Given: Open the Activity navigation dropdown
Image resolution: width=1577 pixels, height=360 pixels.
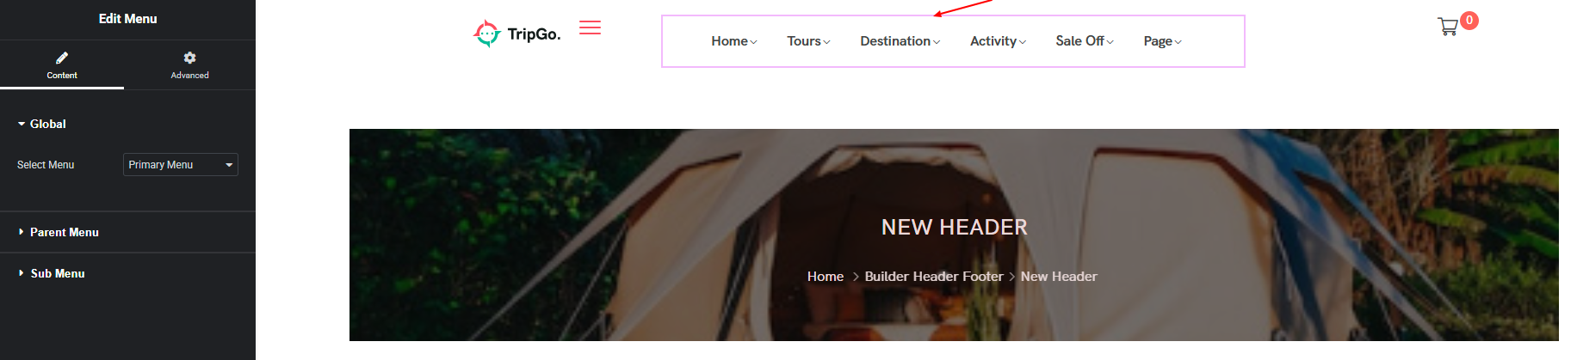Looking at the screenshot, I should 999,41.
